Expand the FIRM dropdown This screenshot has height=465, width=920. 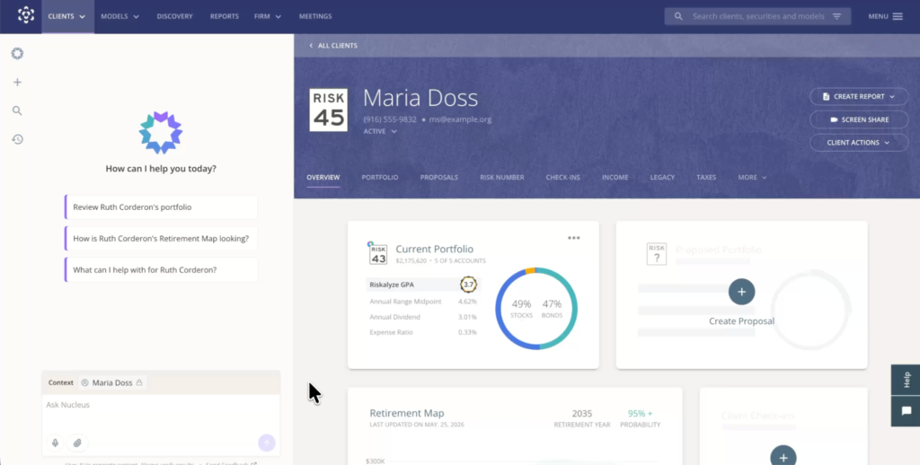[x=268, y=16]
